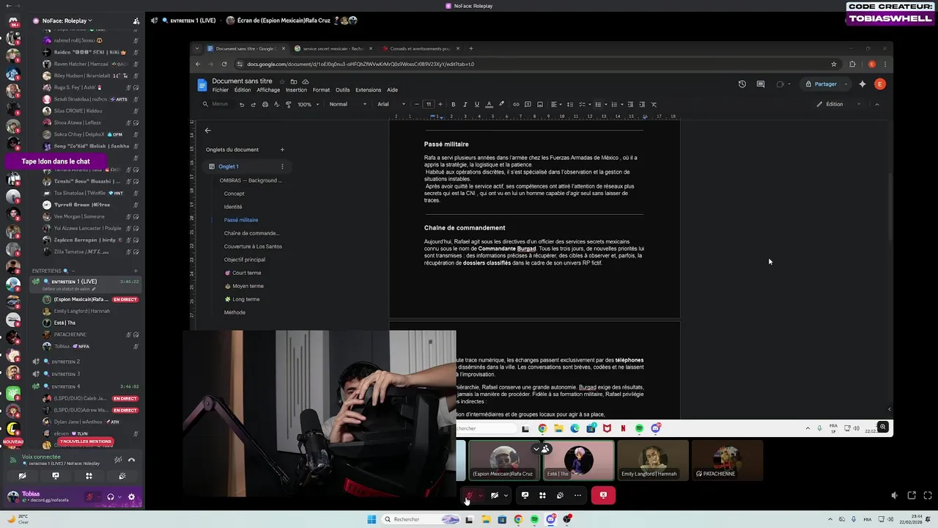
Task: Toggle deafen headphones in Tobias user panel
Action: [111, 496]
